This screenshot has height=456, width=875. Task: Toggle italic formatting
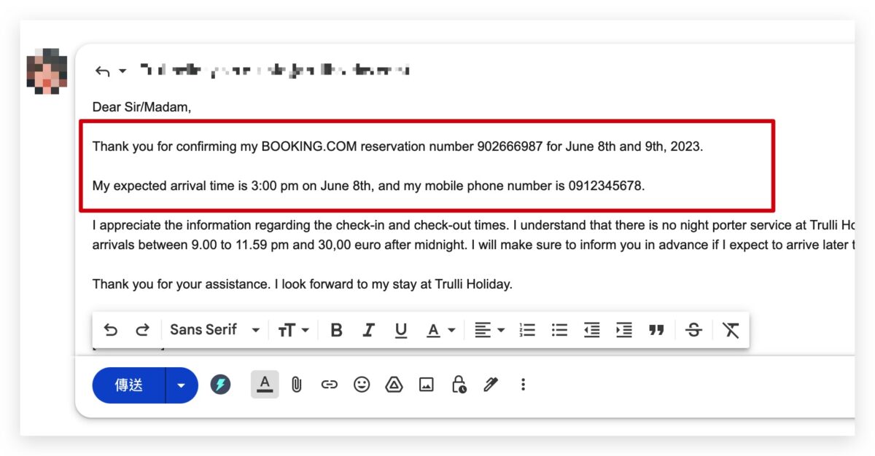pyautogui.click(x=368, y=330)
